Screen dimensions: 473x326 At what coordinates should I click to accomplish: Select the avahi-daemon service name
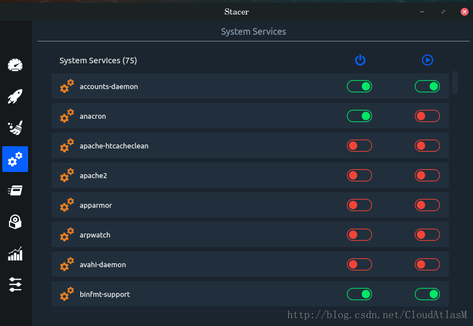pos(103,264)
